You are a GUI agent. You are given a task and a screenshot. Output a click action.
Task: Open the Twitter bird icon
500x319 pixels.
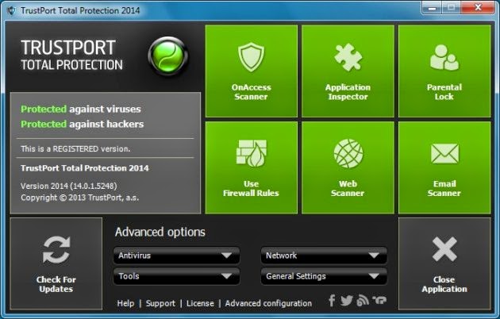point(347,300)
